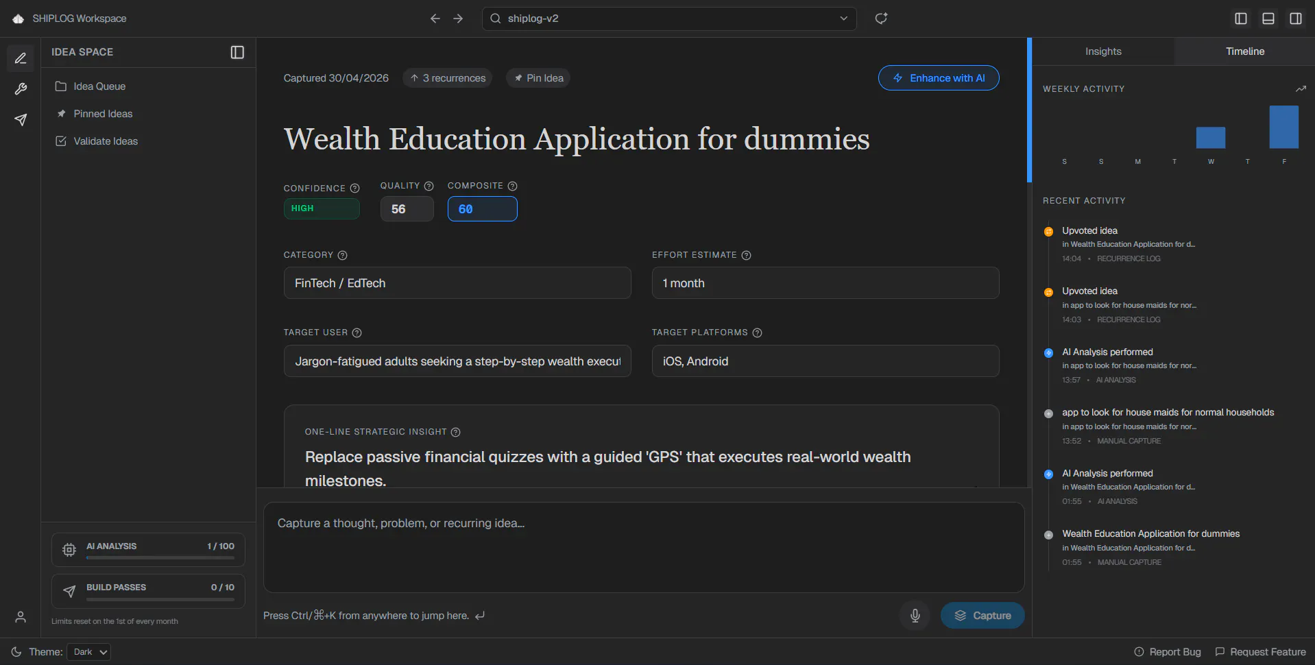Click Build Passes usage meter 0/10
Viewport: 1315px width, 665px height.
[x=148, y=591]
